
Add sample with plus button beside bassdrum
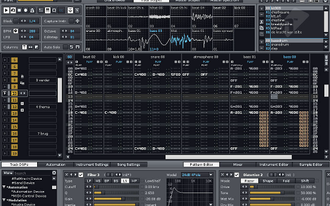(x=261, y=42)
